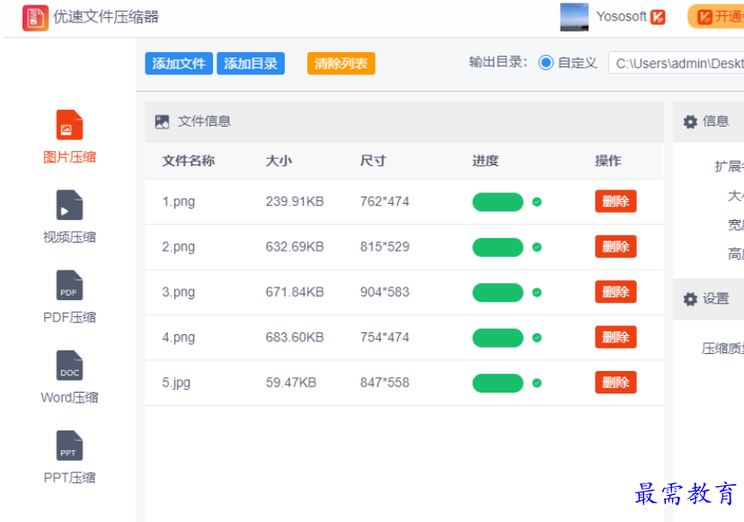Open the PPT Compression sidebar icon
Image resolution: width=744 pixels, height=522 pixels.
[x=69, y=446]
